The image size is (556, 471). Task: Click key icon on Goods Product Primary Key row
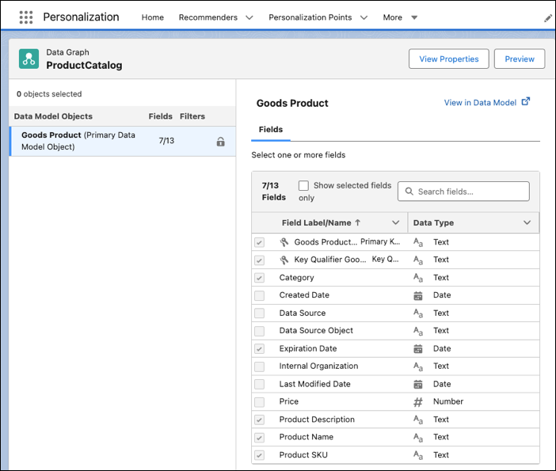(284, 242)
